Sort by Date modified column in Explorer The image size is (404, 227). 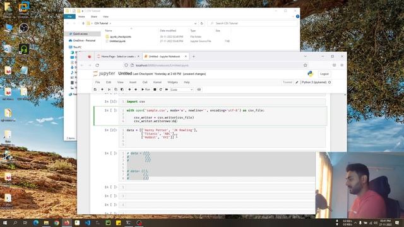coord(168,31)
